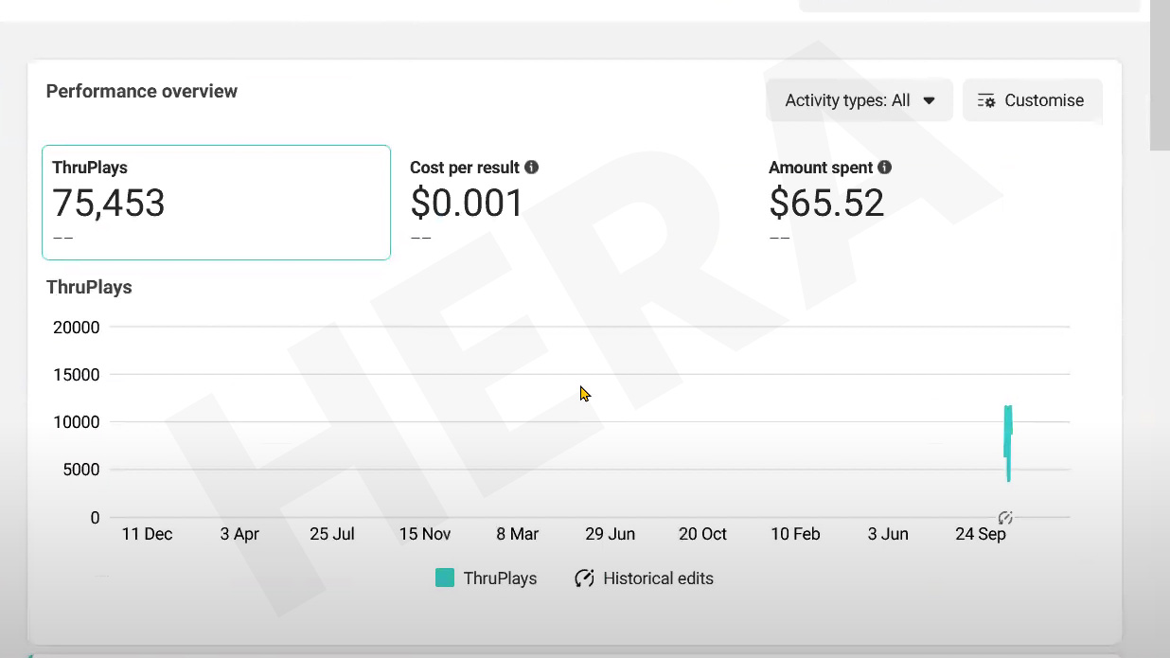Select the ThruPlays metric card

(216, 202)
